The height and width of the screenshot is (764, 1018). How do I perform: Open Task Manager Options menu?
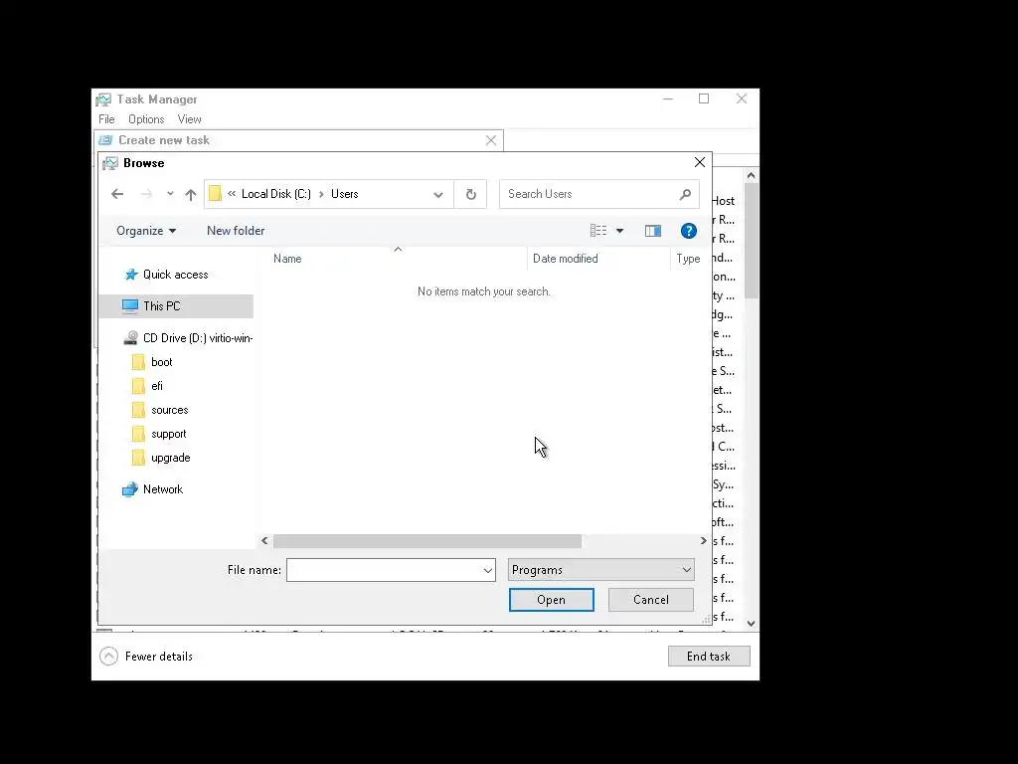pyautogui.click(x=146, y=119)
